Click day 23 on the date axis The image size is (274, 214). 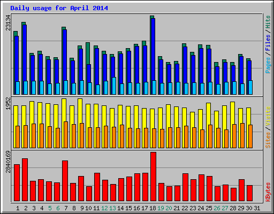click(x=193, y=208)
